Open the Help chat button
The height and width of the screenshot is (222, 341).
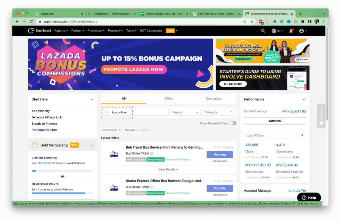pos(309,197)
